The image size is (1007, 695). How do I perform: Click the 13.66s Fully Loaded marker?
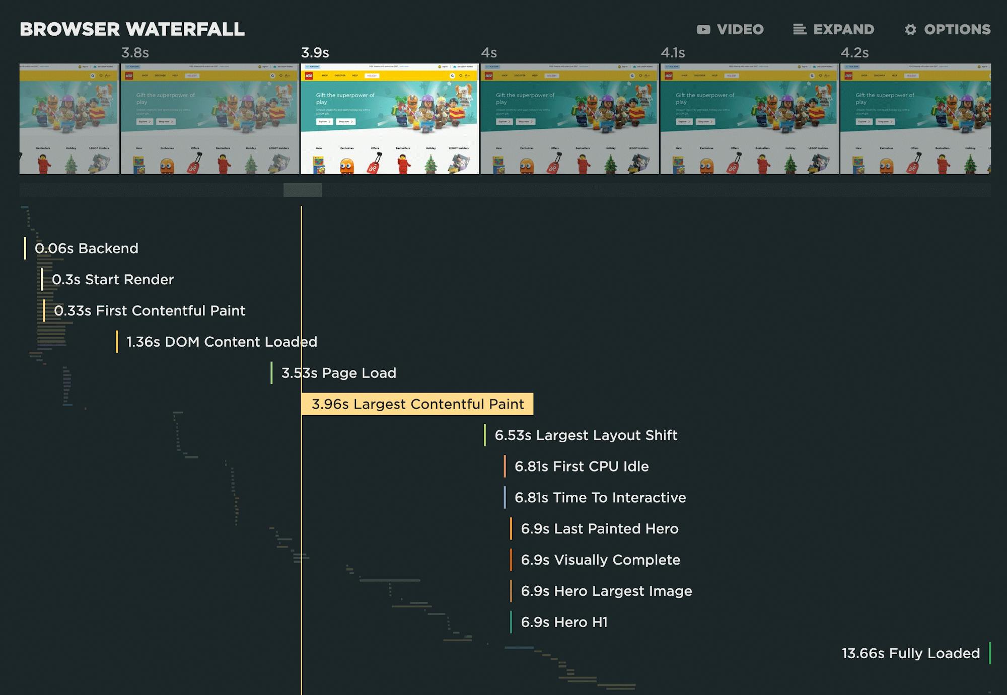point(910,653)
